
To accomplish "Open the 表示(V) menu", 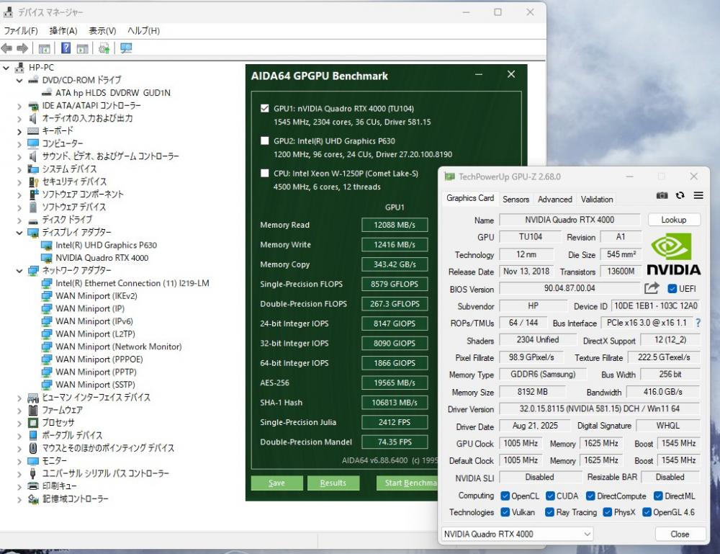I will click(102, 31).
